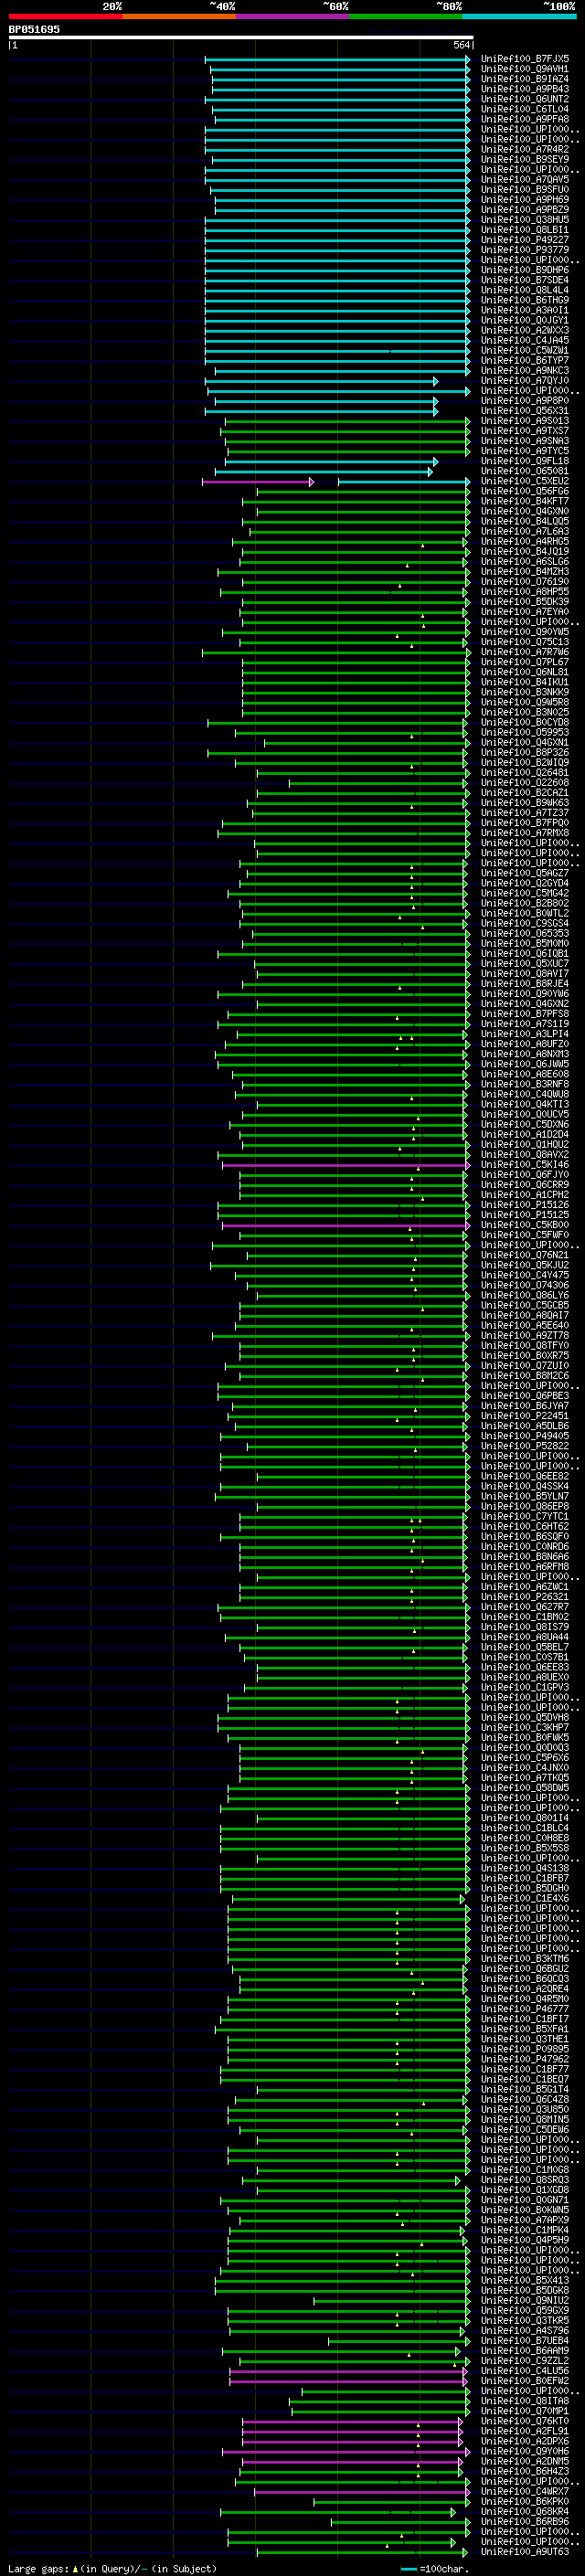Open hit UniRef100_A9PB43
The width and height of the screenshot is (585, 2576).
coord(525,89)
